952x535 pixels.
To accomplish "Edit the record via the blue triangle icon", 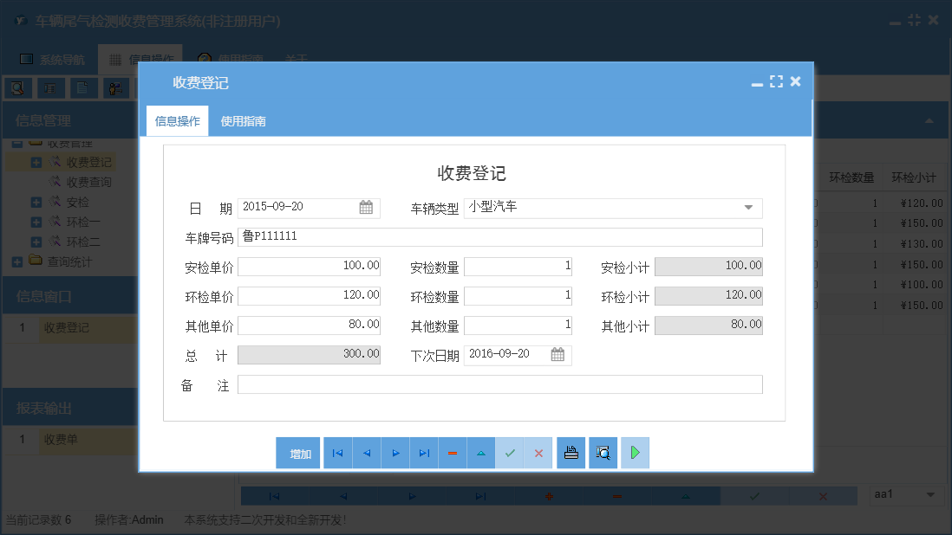I will pos(480,453).
